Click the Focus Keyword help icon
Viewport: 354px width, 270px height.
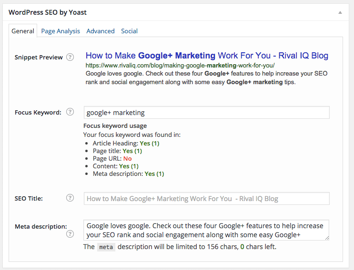70,112
